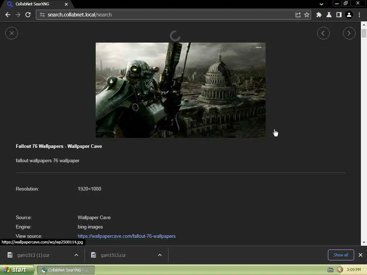
Task: Open the tab search chevron
Action: pyautogui.click(x=321, y=4)
